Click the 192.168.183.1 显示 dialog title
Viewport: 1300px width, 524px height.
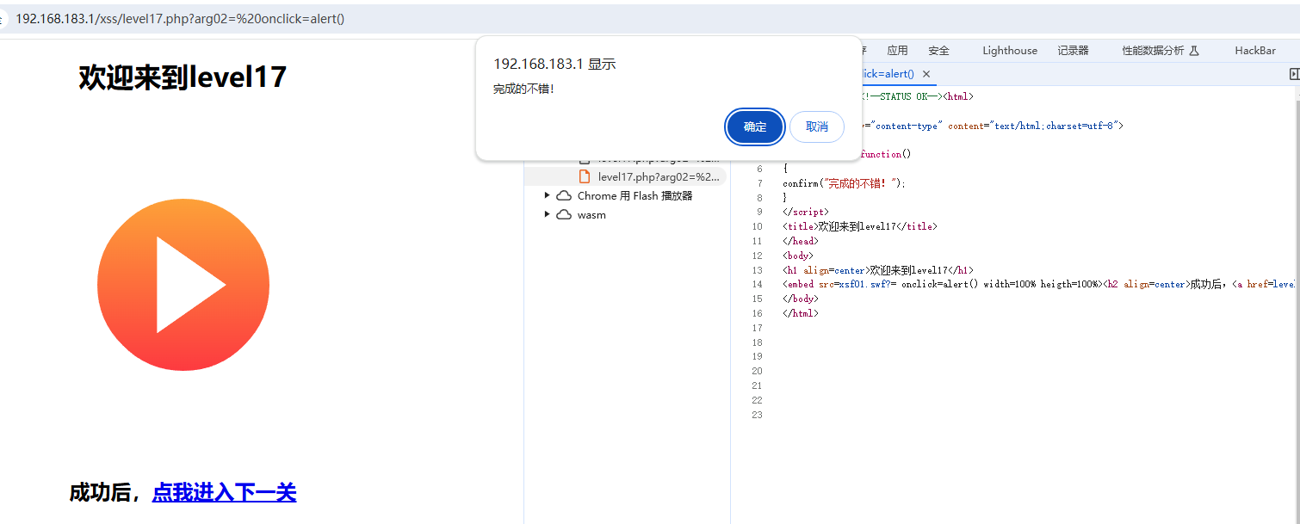[554, 64]
